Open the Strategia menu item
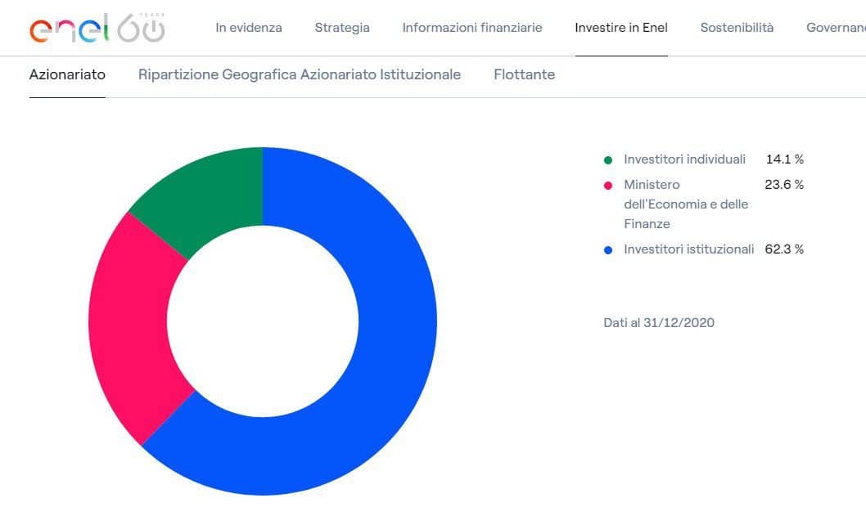Image resolution: width=866 pixels, height=525 pixels. click(x=342, y=28)
